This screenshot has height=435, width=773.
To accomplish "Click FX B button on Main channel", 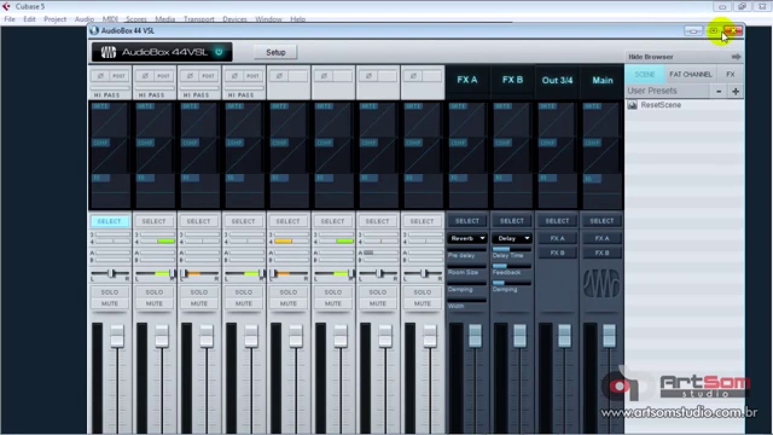I will [601, 253].
